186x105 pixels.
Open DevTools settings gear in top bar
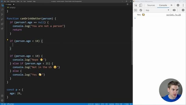click(178, 5)
